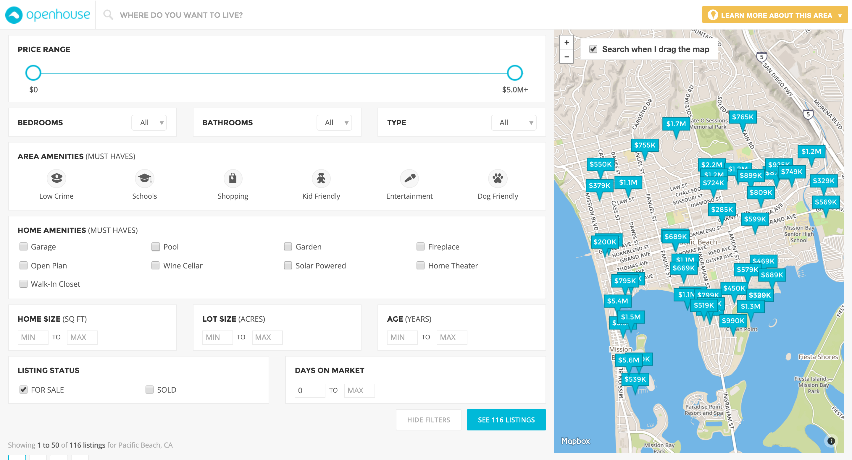Open the Bedrooms dropdown

(x=149, y=123)
